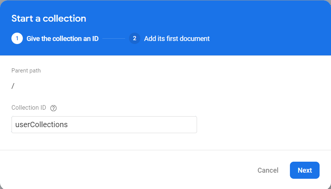Click the Next button
The image size is (331, 189).
[x=305, y=170]
